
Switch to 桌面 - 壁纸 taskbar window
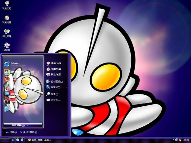pos(40,140)
